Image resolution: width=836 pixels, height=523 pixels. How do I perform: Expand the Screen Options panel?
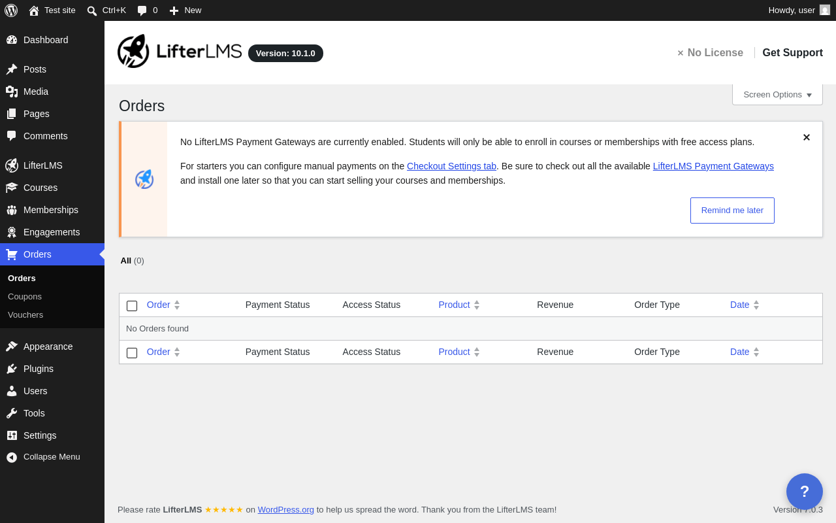[x=777, y=94]
